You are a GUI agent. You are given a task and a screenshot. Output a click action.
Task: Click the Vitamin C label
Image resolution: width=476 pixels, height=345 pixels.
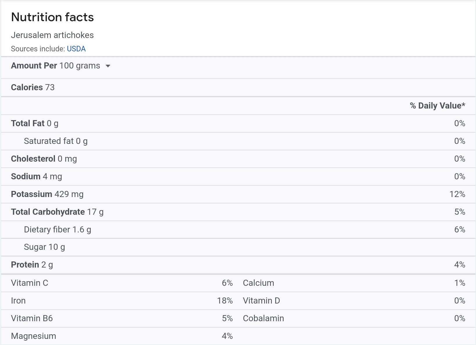(x=30, y=283)
